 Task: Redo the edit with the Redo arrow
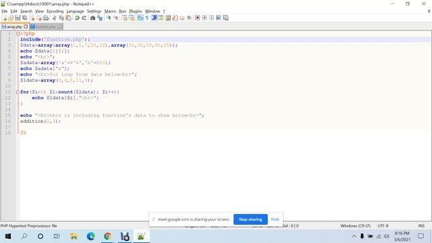point(84,18)
